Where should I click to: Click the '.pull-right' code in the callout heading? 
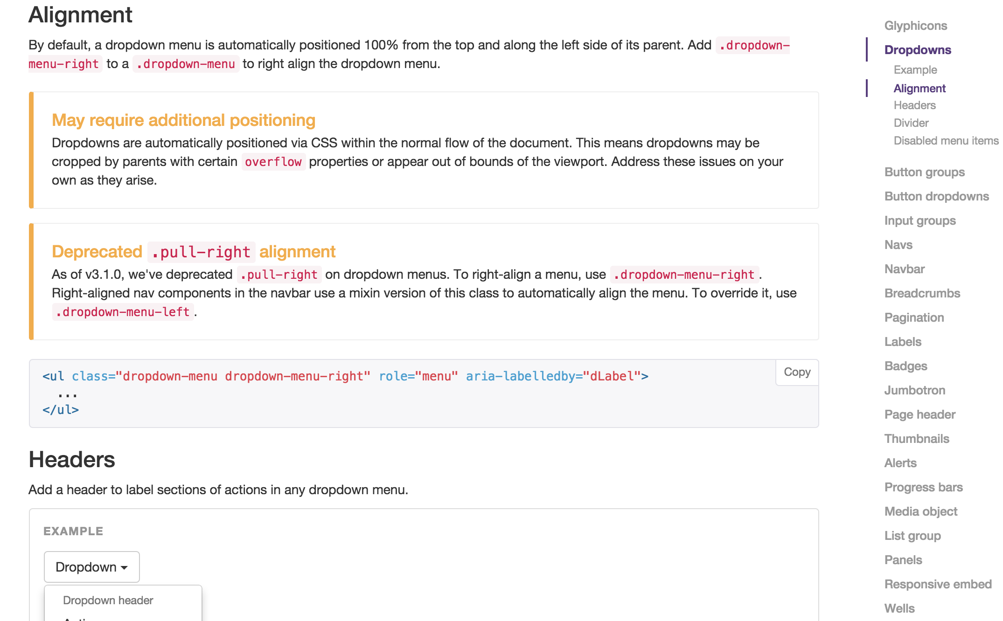(201, 252)
